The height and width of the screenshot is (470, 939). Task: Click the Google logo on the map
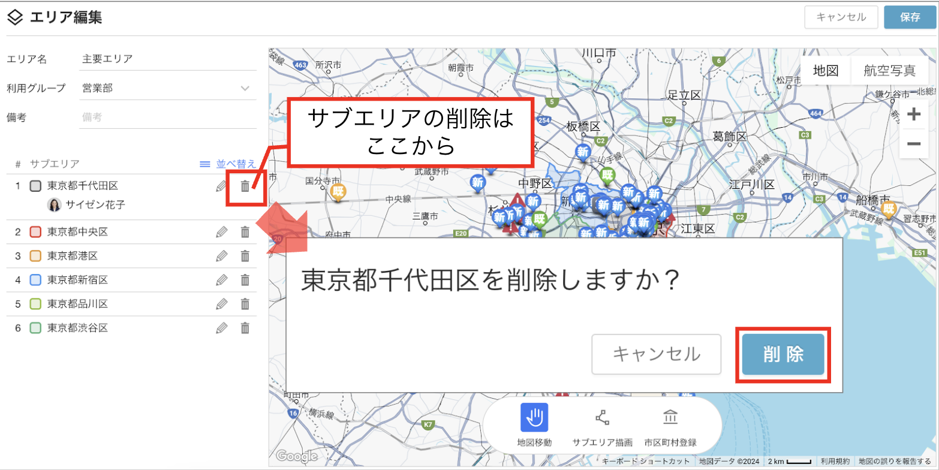pyautogui.click(x=297, y=456)
